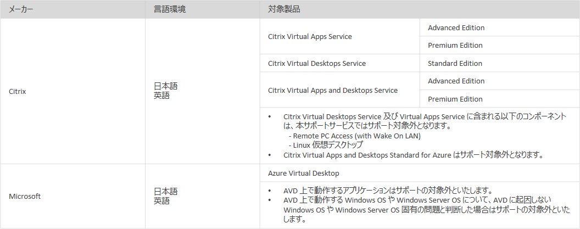Click 日本語 in the Citrix row
The image size is (580, 229).
coord(165,86)
